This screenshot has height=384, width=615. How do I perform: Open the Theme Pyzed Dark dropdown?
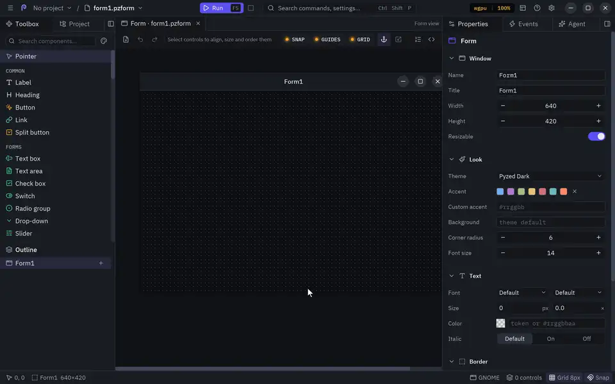[550, 177]
